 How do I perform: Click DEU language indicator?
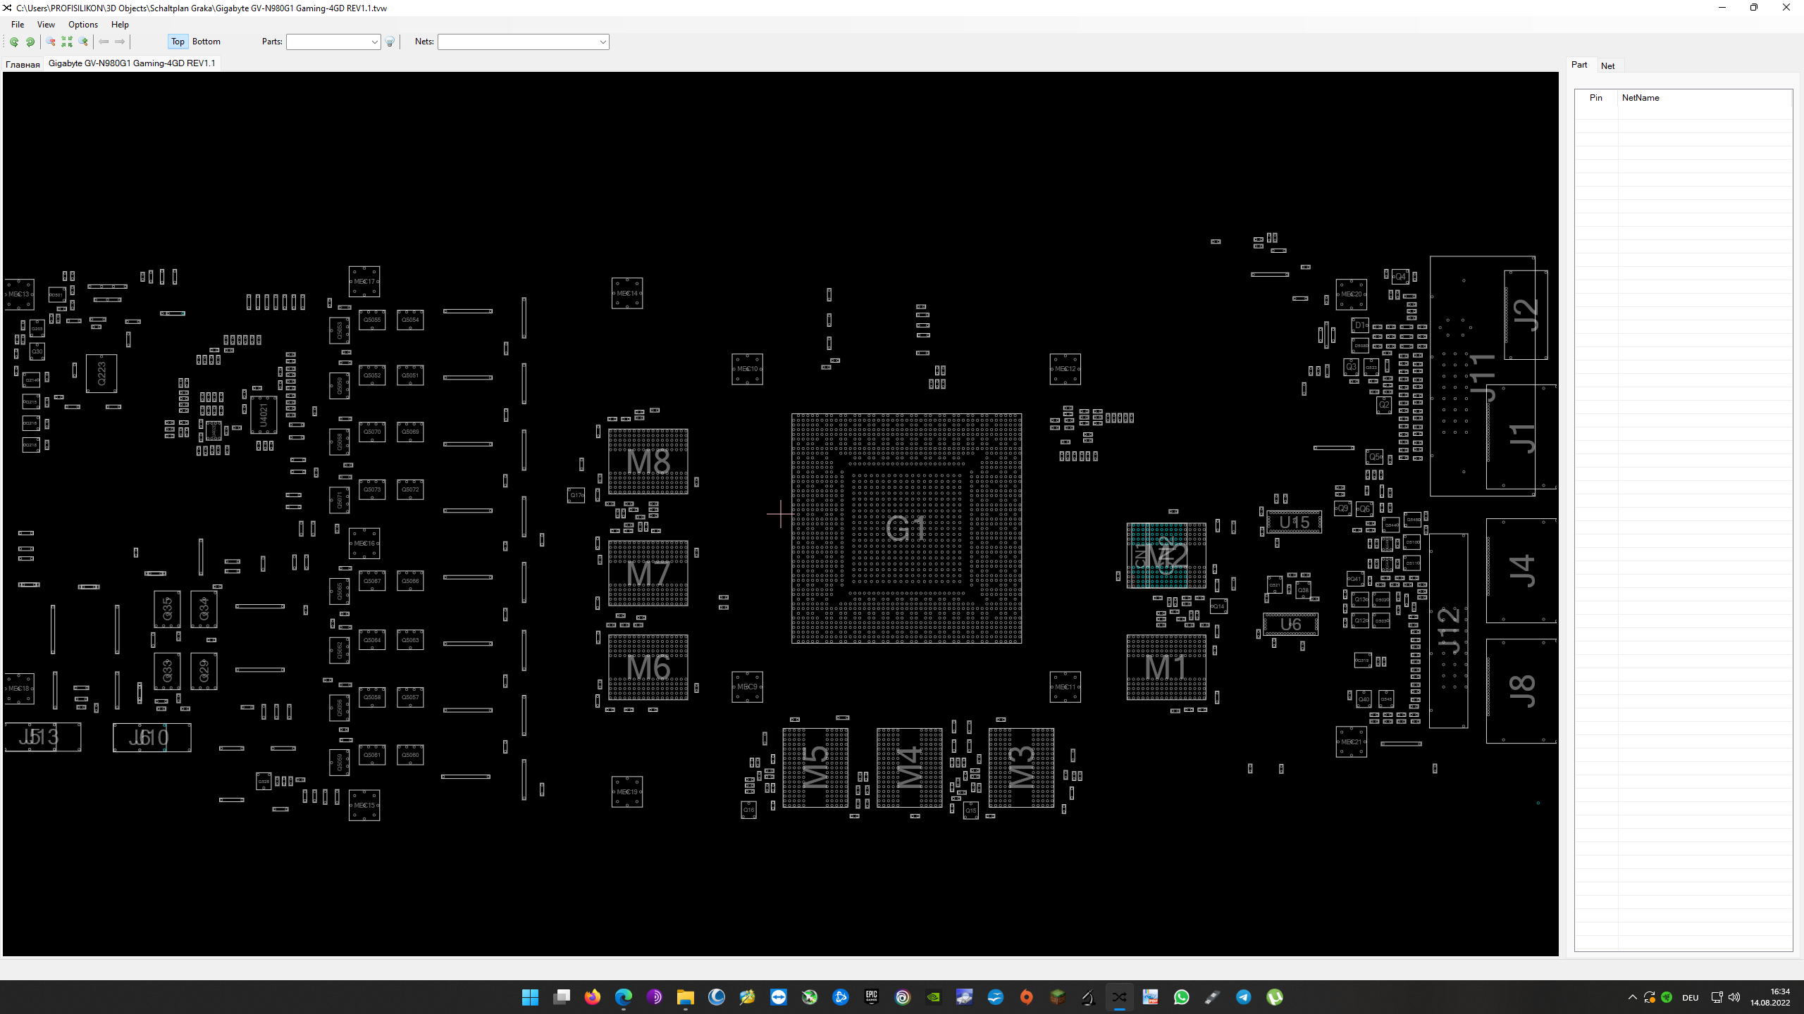[x=1690, y=997]
